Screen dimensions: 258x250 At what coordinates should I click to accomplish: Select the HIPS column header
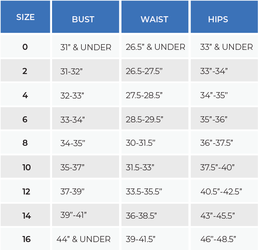[x=218, y=20]
